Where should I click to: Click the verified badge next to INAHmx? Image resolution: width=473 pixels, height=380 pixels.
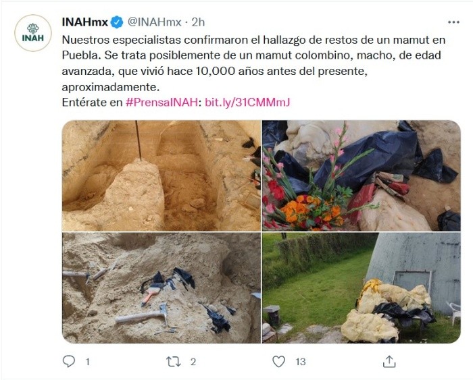(117, 22)
